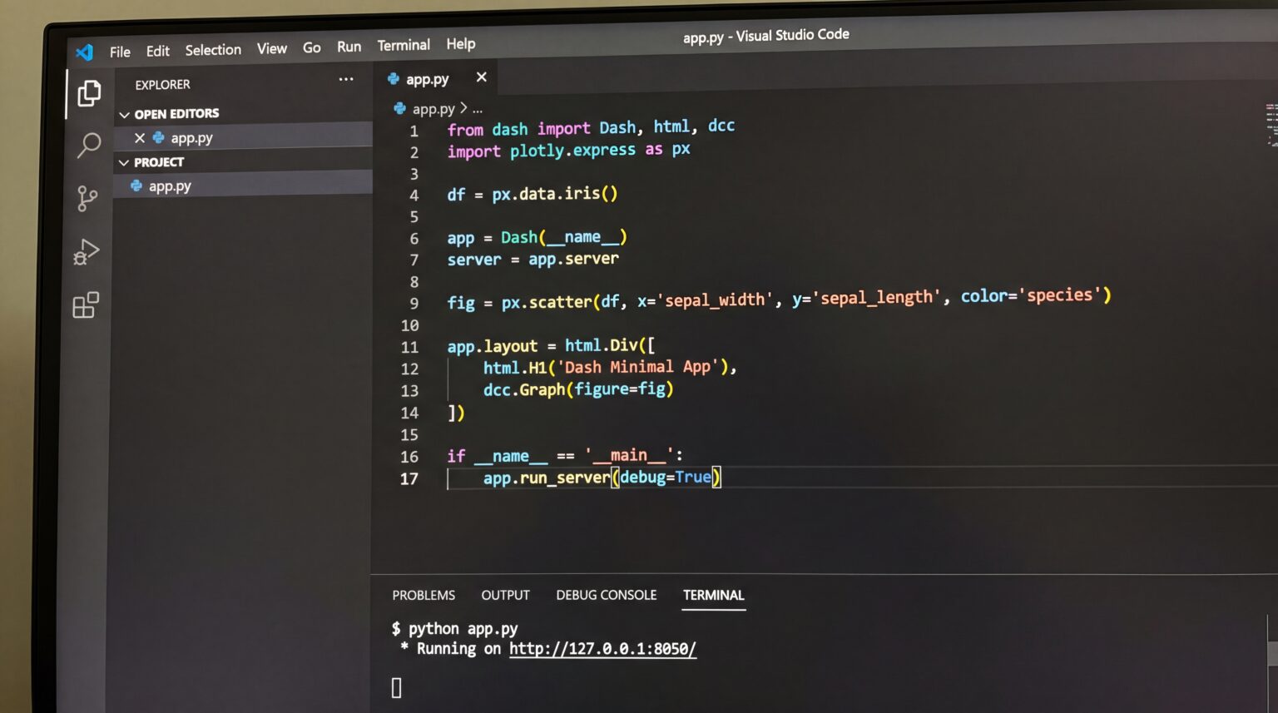The image size is (1278, 713).
Task: Click line number 1 in the gutter
Action: 414,131
